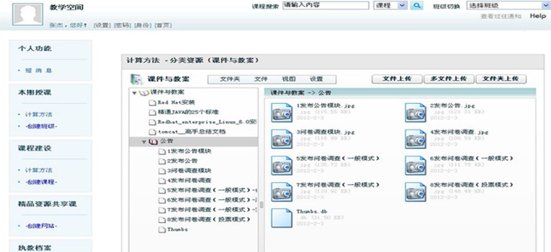Open the 文件夹 menu
This screenshot has width=551, height=252.
(x=230, y=79)
